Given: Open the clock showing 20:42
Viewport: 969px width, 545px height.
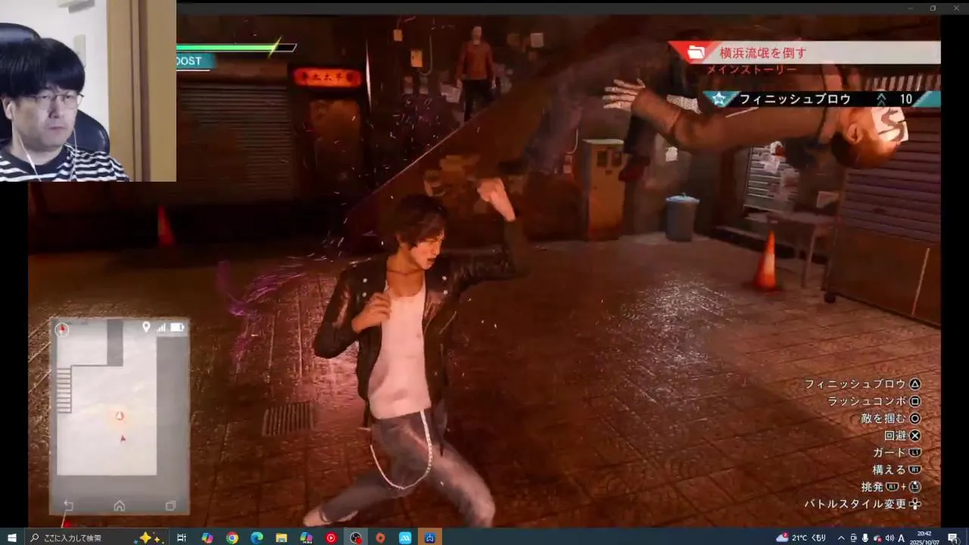Looking at the screenshot, I should (924, 537).
